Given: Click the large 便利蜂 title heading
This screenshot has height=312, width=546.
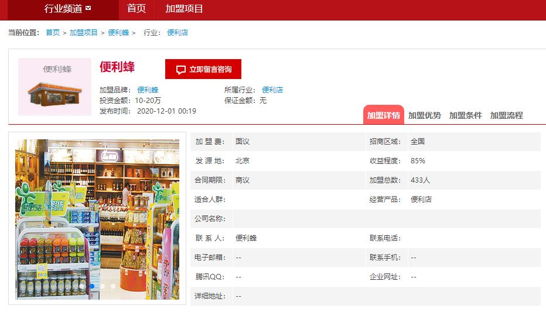Looking at the screenshot, I should (117, 67).
